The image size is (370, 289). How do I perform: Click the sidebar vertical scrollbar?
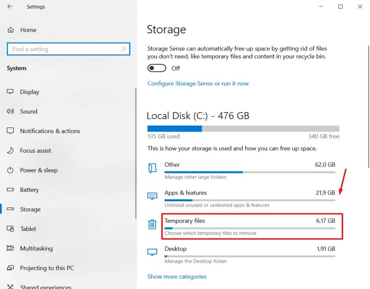(x=136, y=154)
